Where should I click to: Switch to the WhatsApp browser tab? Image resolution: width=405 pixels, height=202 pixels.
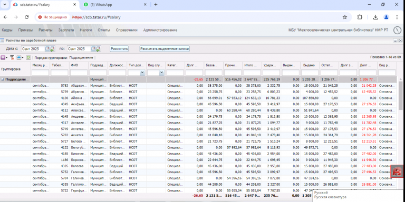click(115, 5)
